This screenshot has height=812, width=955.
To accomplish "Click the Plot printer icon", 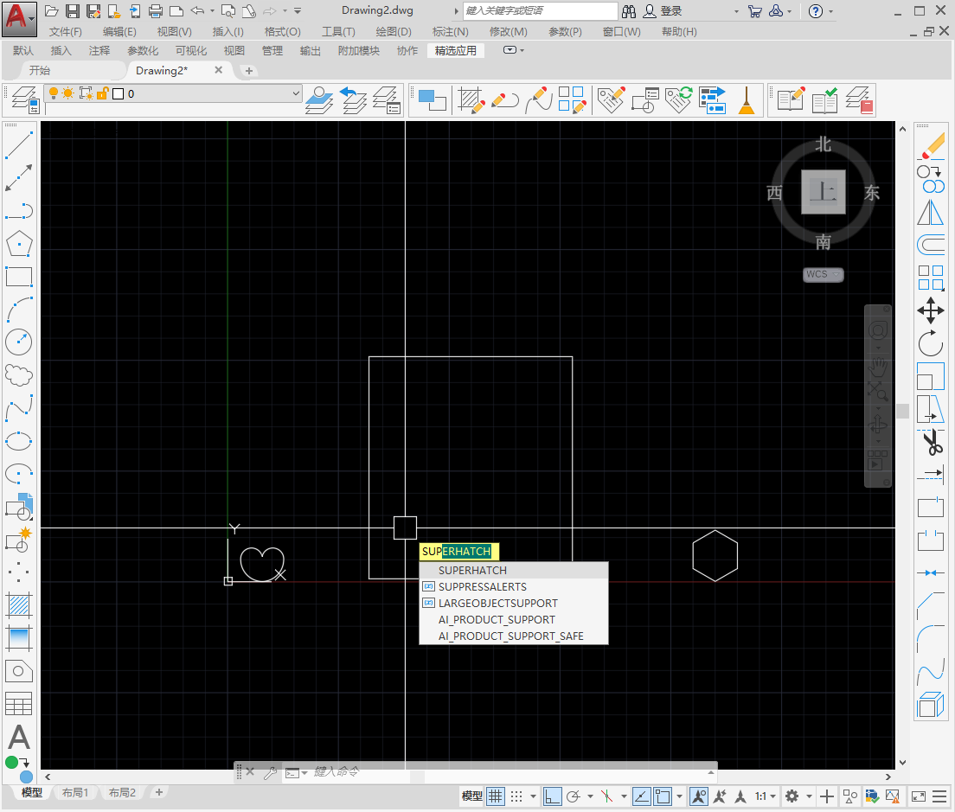I will click(156, 11).
